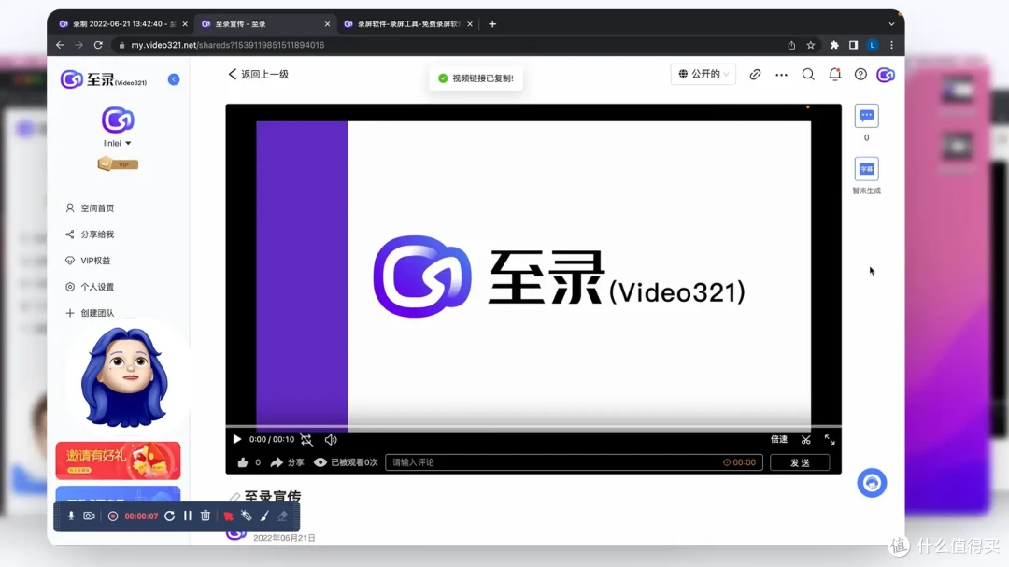
Task: Click the browser back arrow
Action: 60,45
